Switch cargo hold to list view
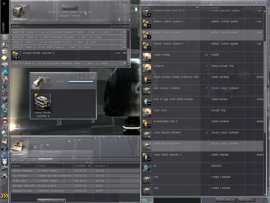The width and height of the screenshot is (270, 203). (52, 82)
